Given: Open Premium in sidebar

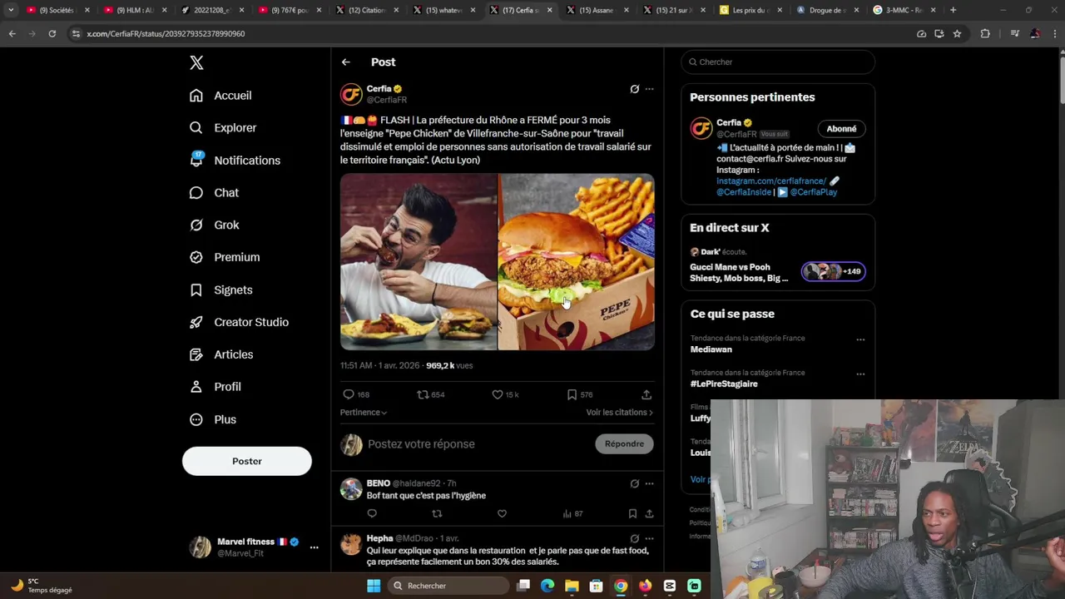Looking at the screenshot, I should [225, 257].
